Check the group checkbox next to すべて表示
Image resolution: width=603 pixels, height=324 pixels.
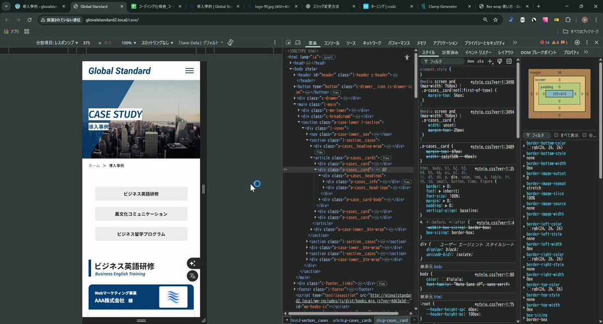click(x=584, y=135)
